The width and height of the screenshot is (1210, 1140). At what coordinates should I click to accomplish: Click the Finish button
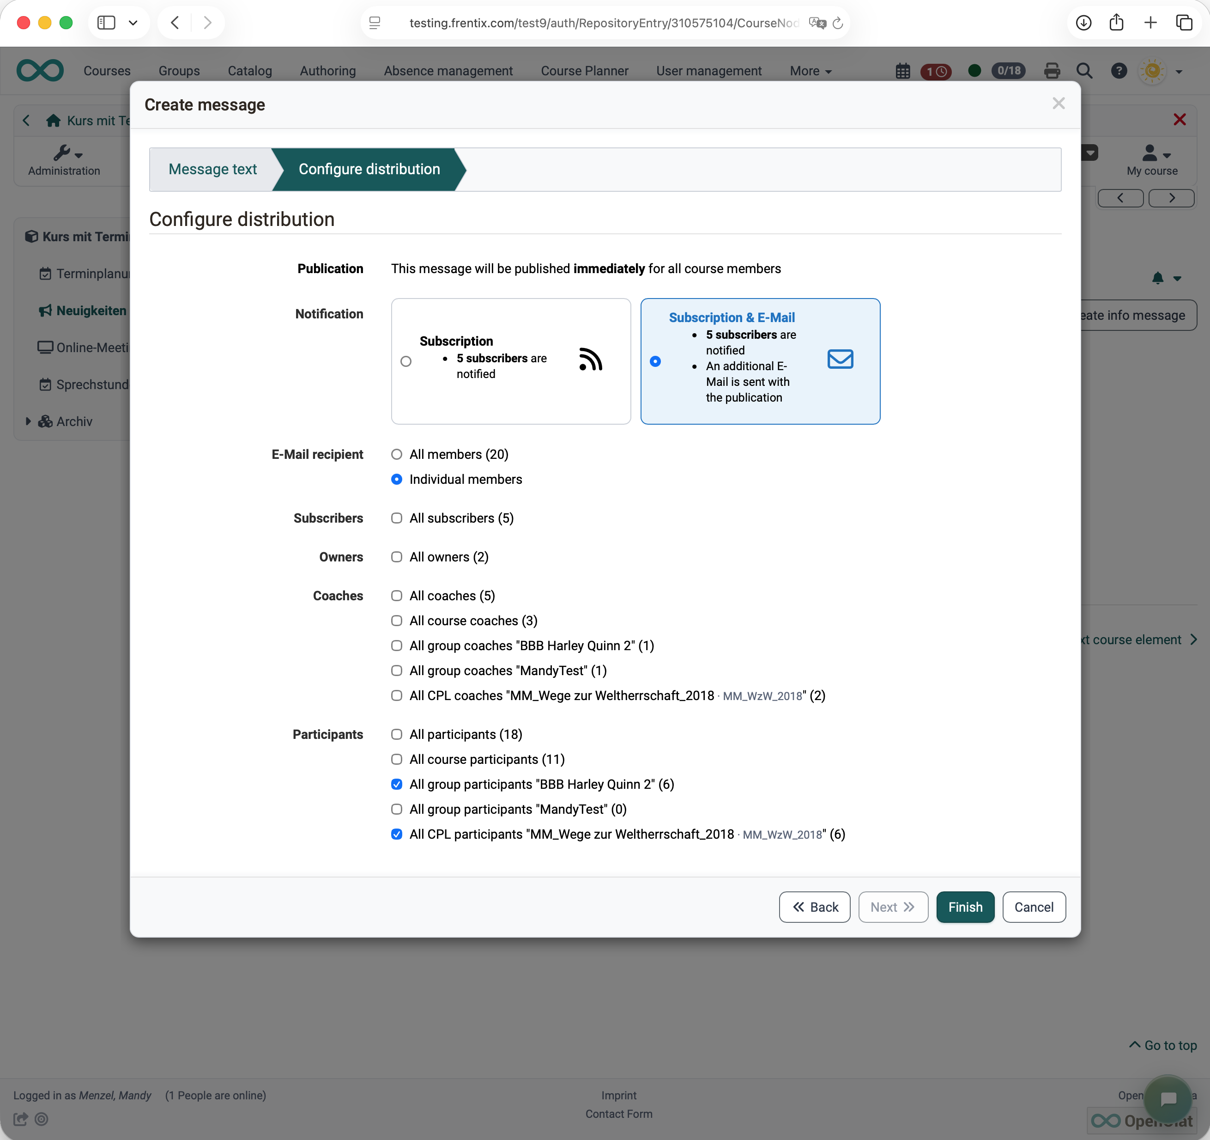coord(965,908)
